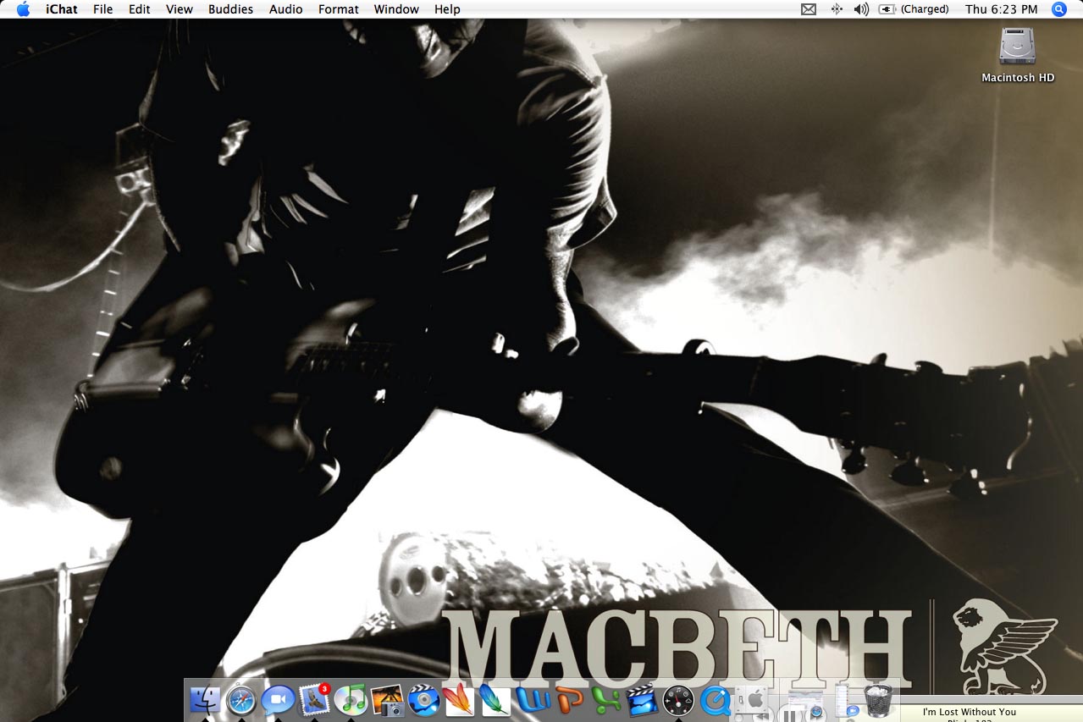
Task: Open the iChat application menu
Action: point(62,9)
